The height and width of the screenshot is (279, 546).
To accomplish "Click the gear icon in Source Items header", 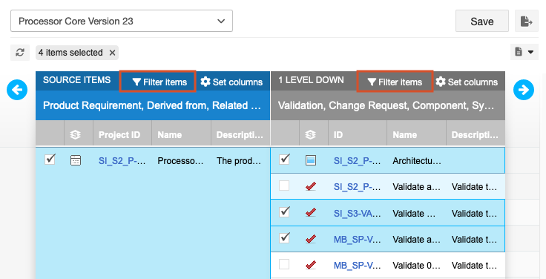I will click(x=205, y=82).
